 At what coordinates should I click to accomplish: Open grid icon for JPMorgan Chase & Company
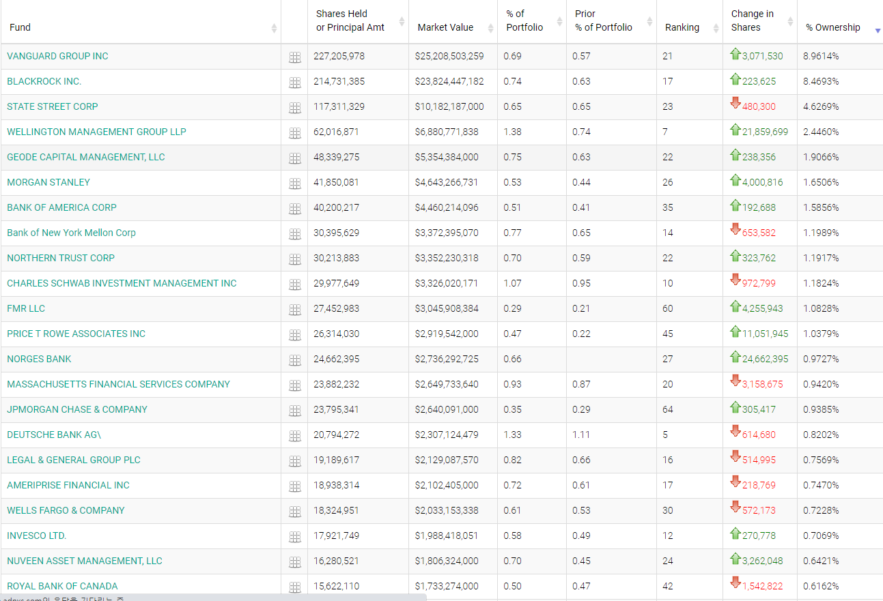tap(295, 411)
